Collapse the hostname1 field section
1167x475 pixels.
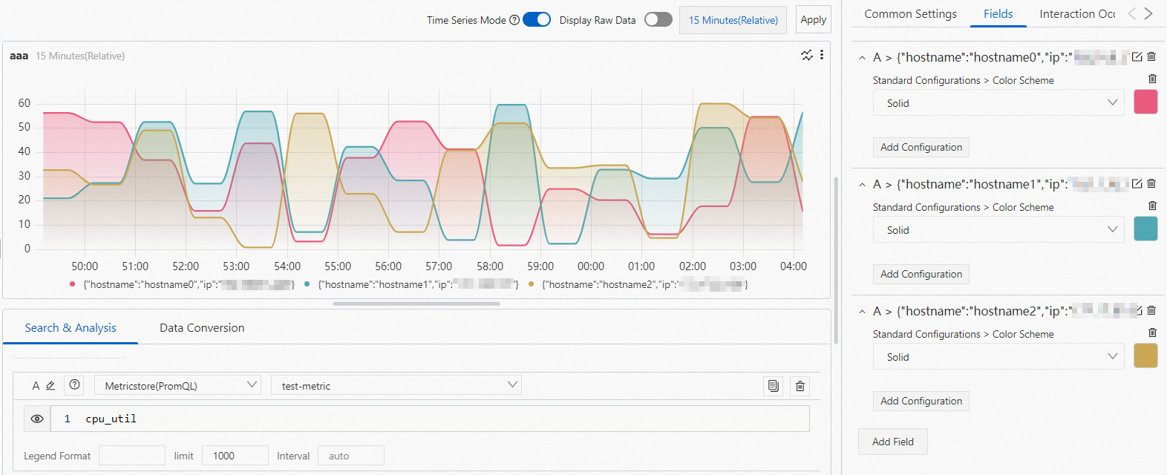862,185
